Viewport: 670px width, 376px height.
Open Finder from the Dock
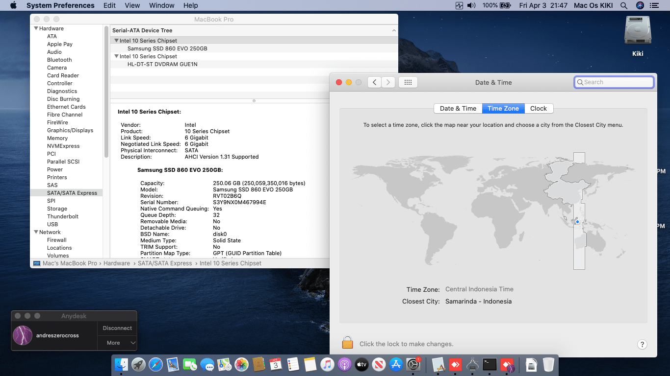click(121, 364)
